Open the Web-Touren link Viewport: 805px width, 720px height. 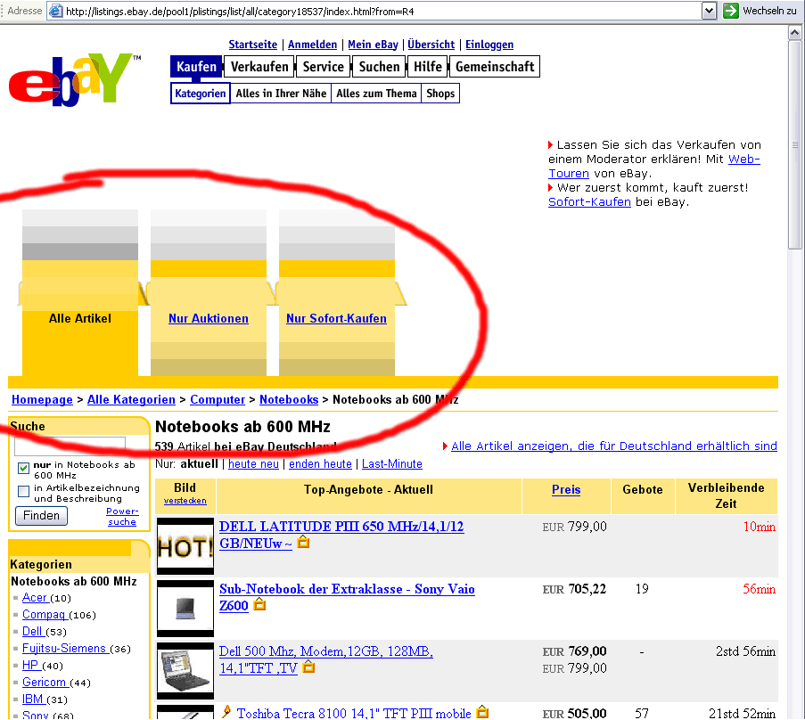[x=743, y=160]
